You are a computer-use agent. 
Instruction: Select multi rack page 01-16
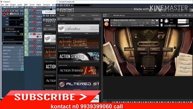click(163, 15)
